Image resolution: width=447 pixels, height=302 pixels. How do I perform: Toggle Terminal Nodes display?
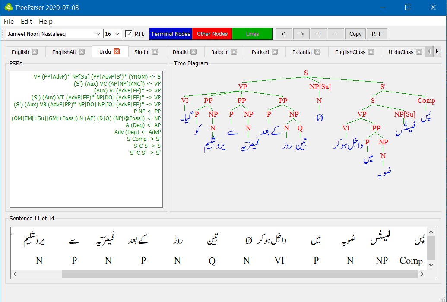(170, 33)
